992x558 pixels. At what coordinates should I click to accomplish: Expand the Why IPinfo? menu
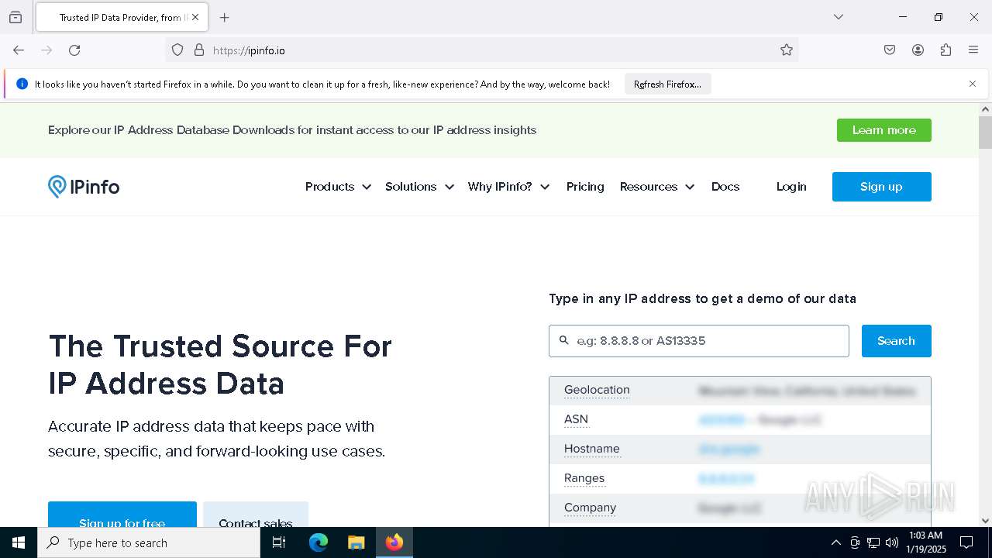pos(508,187)
